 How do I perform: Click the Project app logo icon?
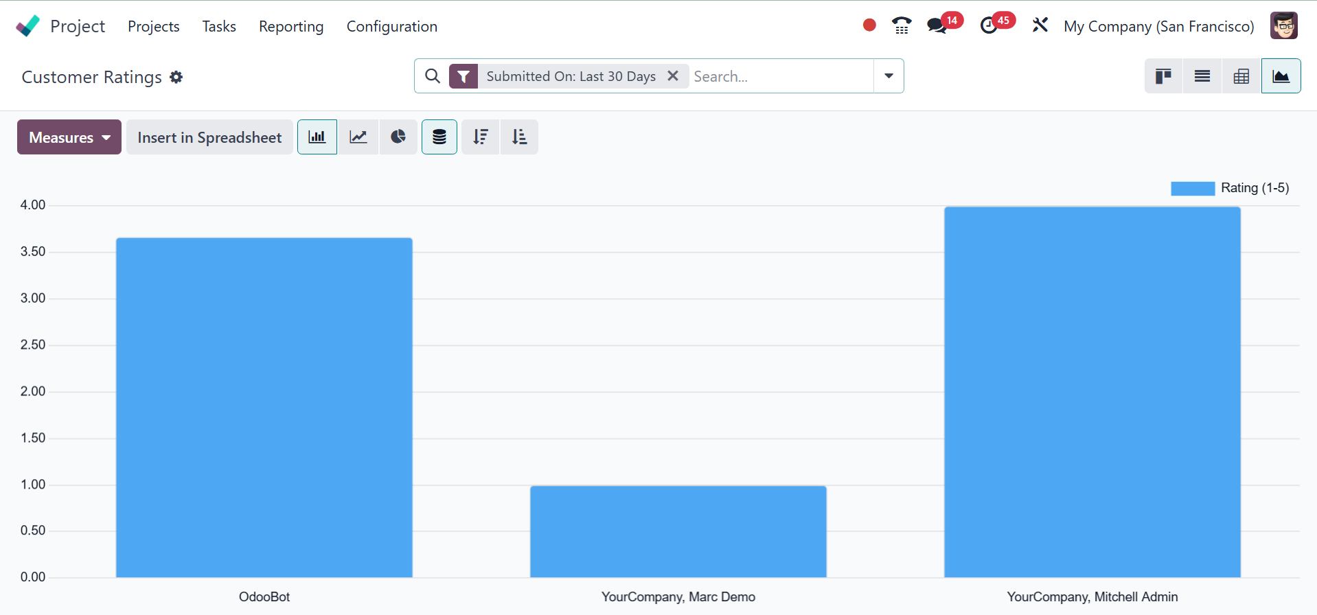point(27,26)
